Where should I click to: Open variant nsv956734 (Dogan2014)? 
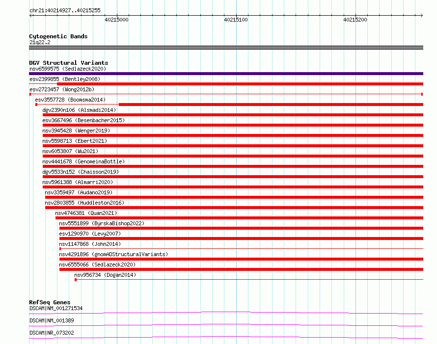(x=105, y=275)
